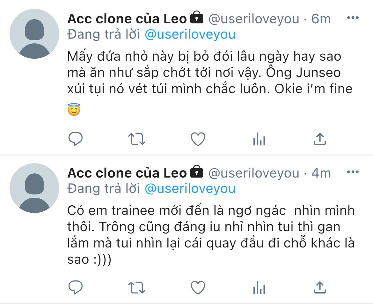The height and width of the screenshot is (304, 373).
Task: Open more options for the 4m tweet
Action: click(353, 172)
